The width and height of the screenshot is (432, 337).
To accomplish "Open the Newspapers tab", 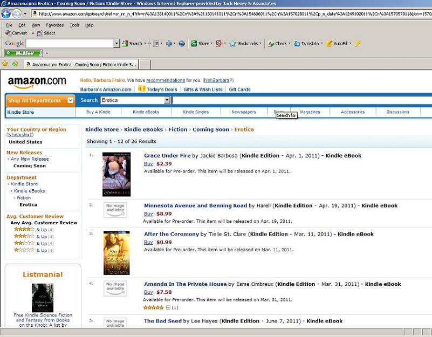I will 244,112.
